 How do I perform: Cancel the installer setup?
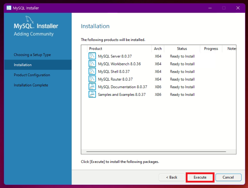(x=228, y=177)
